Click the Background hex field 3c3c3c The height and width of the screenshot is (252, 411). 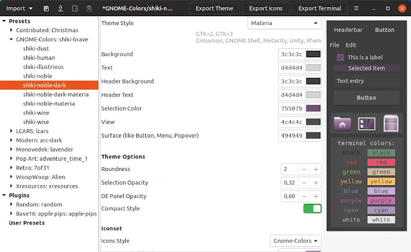pyautogui.click(x=292, y=55)
